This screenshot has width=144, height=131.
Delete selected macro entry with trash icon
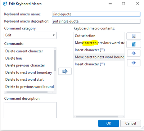pyautogui.click(x=134, y=45)
